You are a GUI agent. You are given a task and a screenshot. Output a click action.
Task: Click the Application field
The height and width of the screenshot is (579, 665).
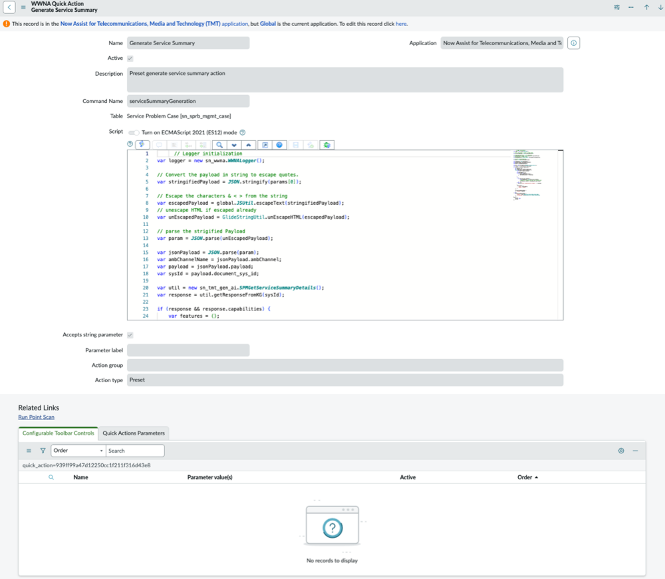501,43
